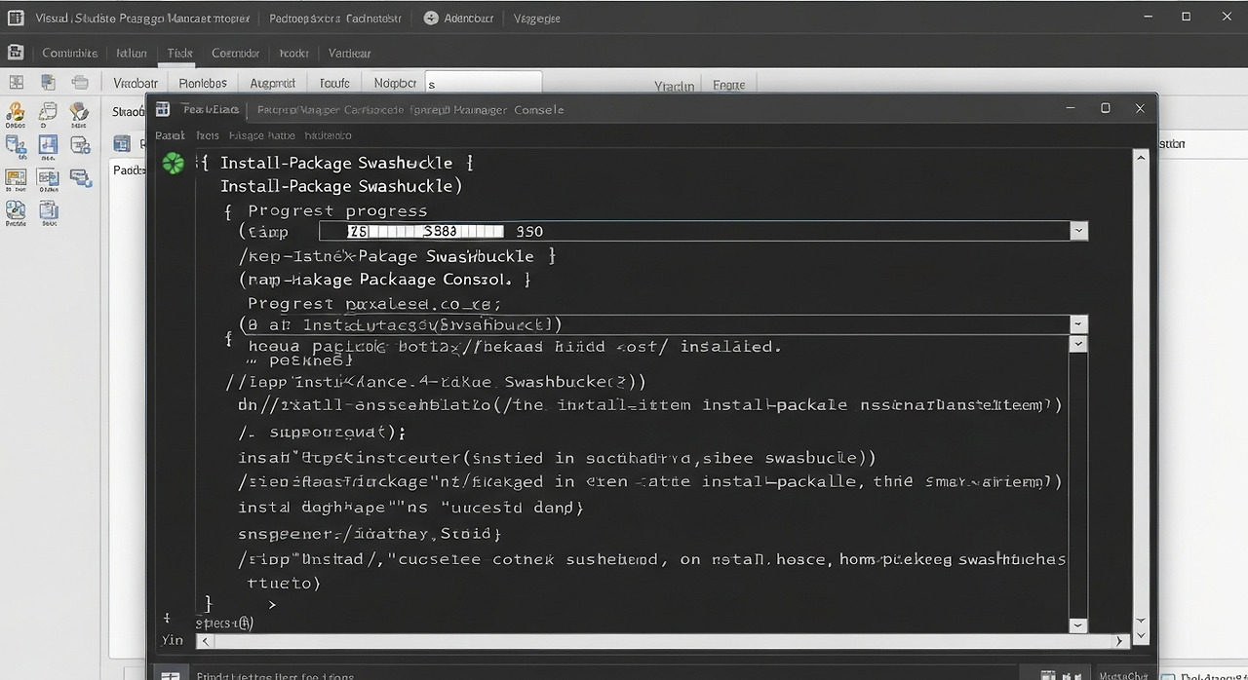Click the console window's title bar icon

pos(163,109)
